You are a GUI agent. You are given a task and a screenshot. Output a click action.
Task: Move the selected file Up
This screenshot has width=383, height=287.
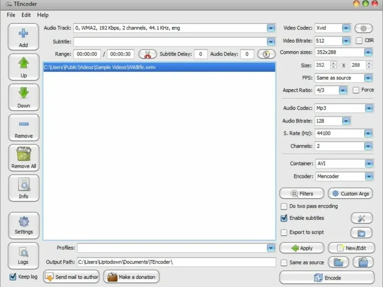pos(23,67)
